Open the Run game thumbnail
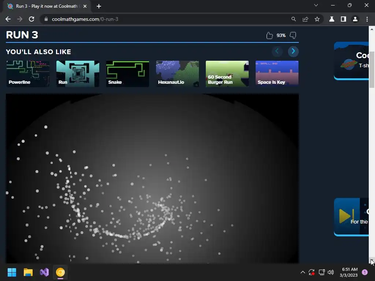This screenshot has width=375, height=281. [x=78, y=74]
